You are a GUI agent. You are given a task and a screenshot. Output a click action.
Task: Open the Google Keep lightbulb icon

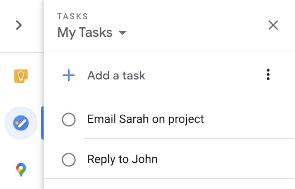[x=21, y=76]
